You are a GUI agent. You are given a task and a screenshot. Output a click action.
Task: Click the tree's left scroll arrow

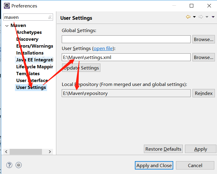(6, 152)
